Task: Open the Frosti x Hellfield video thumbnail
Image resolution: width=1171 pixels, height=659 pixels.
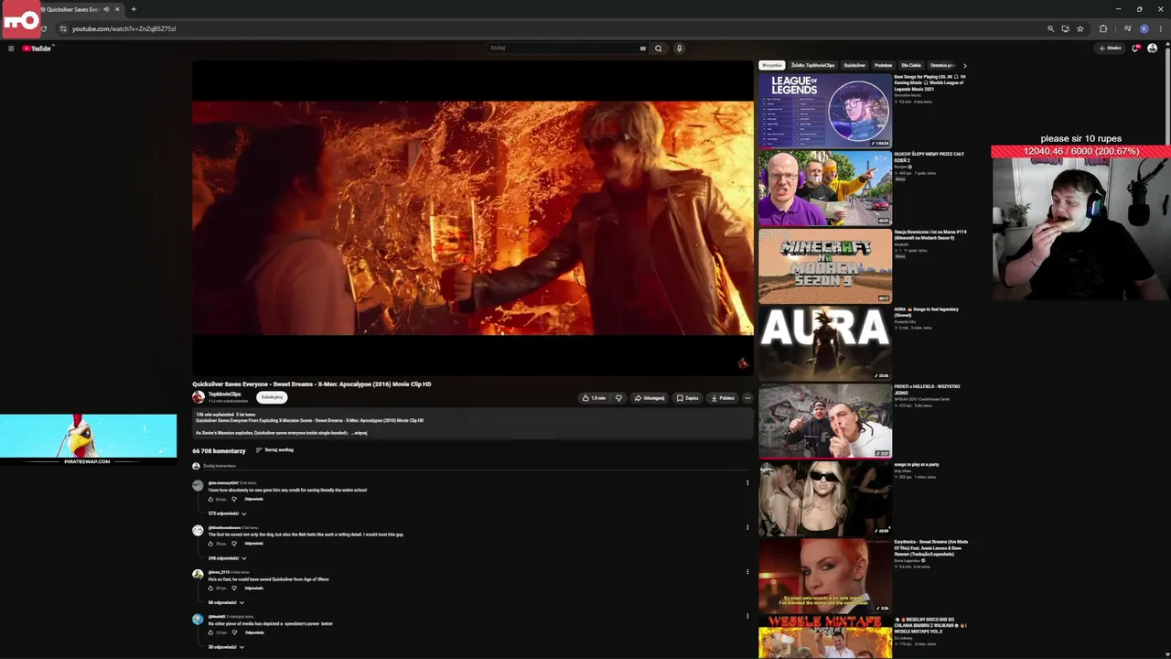Action: pyautogui.click(x=825, y=421)
